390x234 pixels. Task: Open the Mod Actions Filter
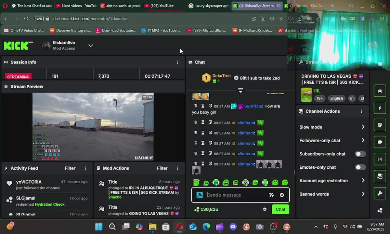[x=162, y=168]
